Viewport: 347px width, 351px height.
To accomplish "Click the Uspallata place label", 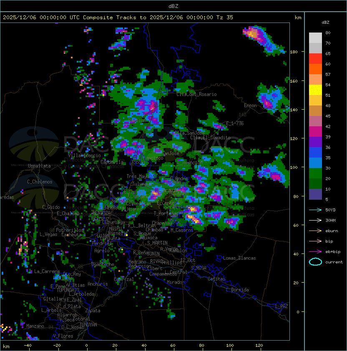I will pyautogui.click(x=39, y=166).
